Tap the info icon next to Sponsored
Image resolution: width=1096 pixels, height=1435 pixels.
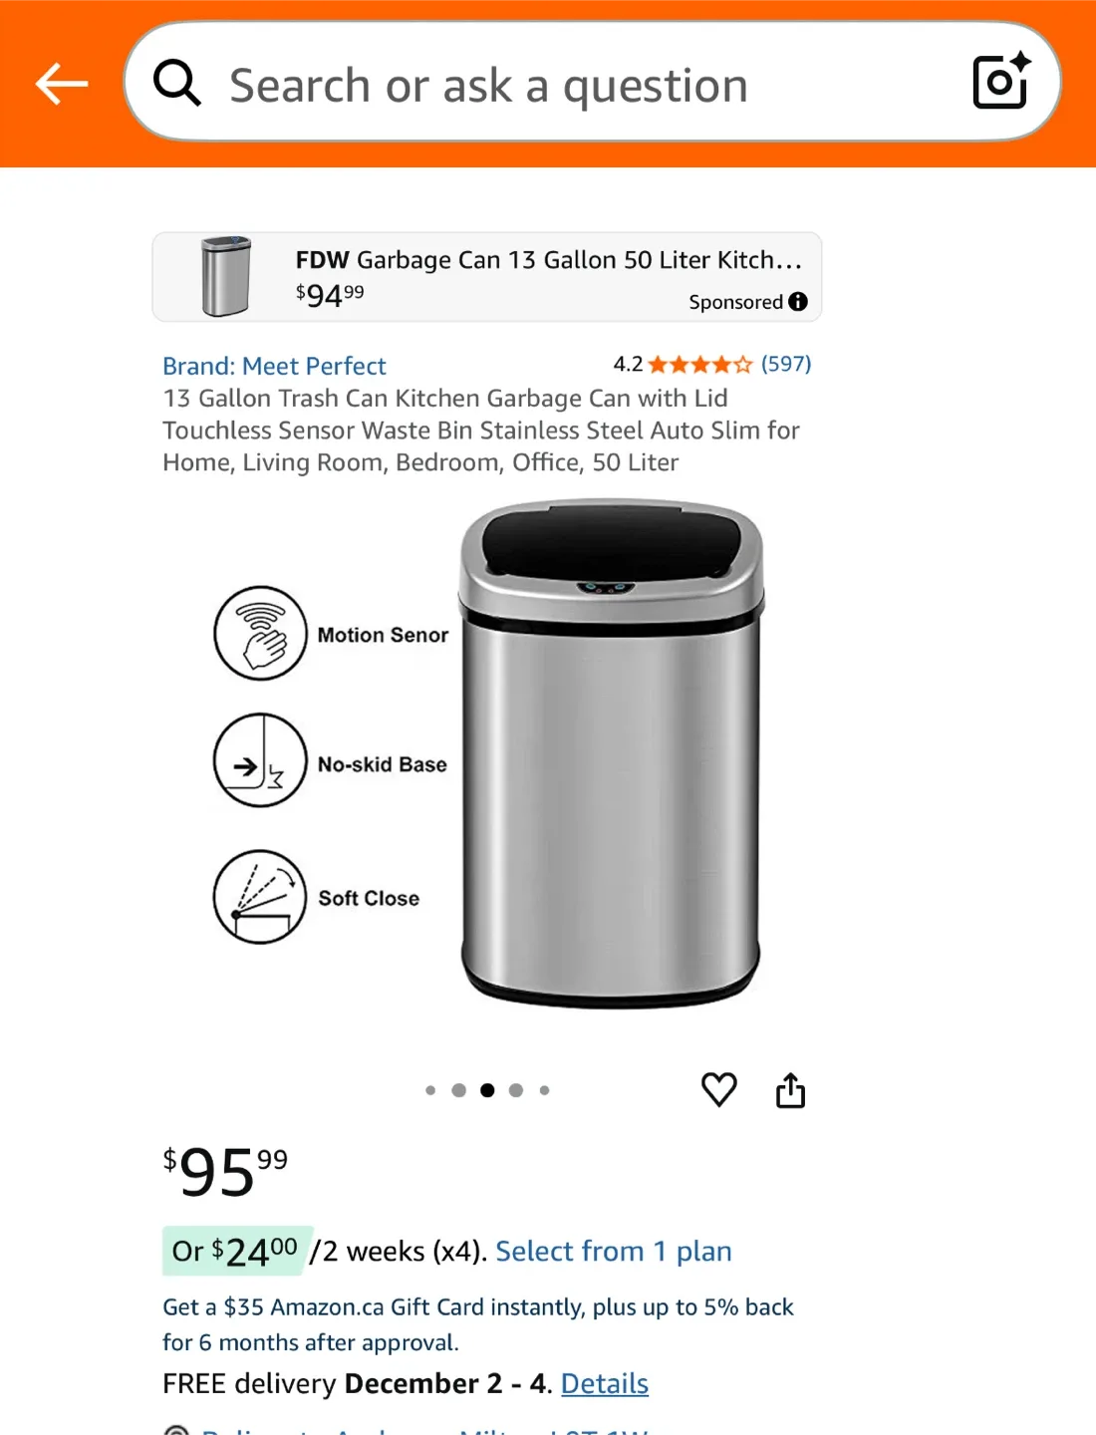pos(797,301)
